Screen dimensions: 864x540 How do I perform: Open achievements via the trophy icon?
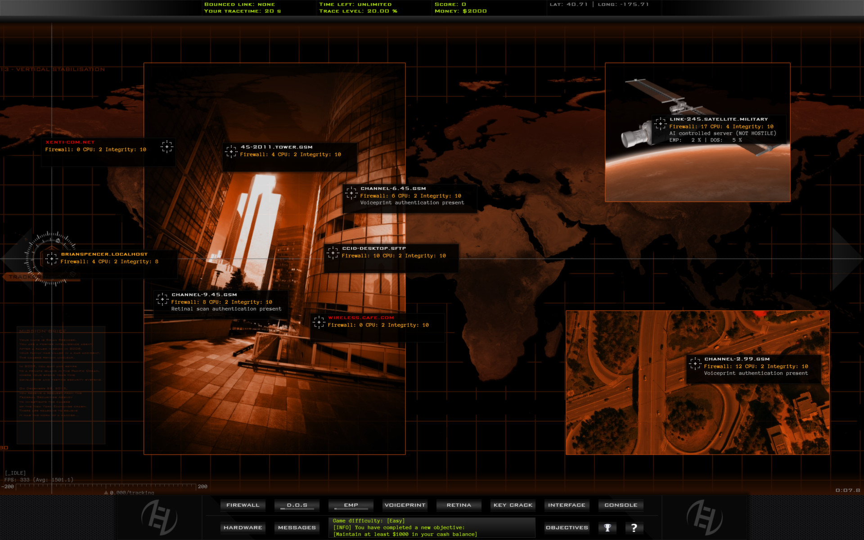608,527
